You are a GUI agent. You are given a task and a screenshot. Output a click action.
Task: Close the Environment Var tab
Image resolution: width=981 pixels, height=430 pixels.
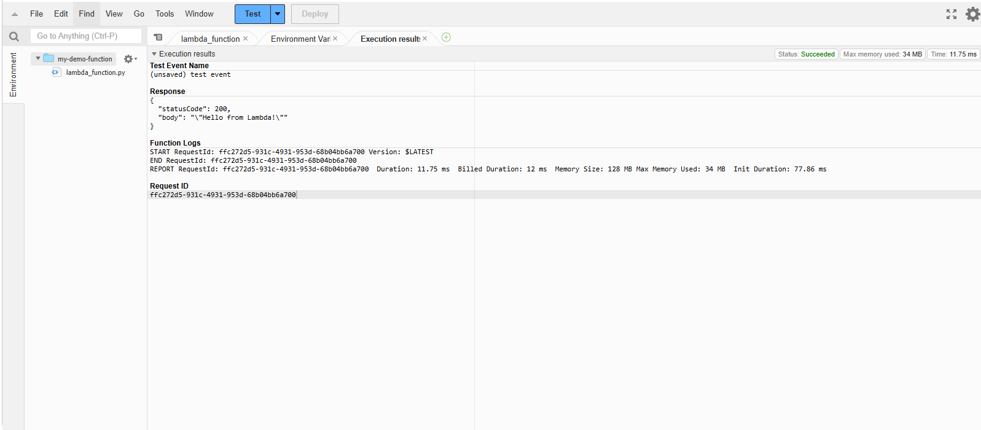[335, 38]
